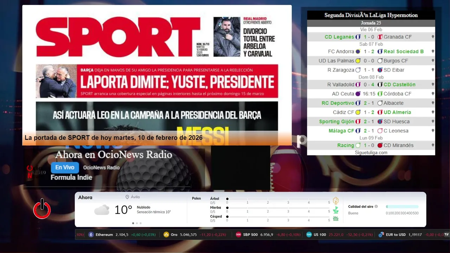450x253 pixels.
Task: Click the 10° temperature reading
Action: (123, 210)
